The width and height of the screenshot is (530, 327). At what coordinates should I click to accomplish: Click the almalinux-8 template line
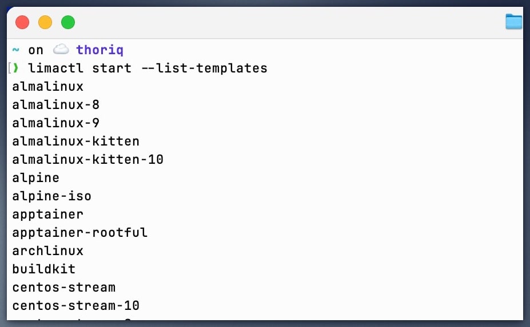pyautogui.click(x=56, y=105)
